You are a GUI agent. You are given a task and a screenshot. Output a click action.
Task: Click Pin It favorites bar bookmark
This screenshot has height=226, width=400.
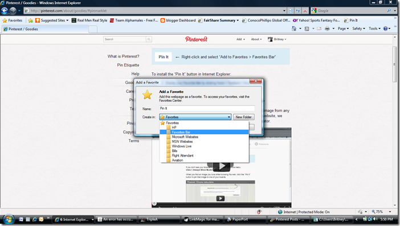click(x=350, y=20)
